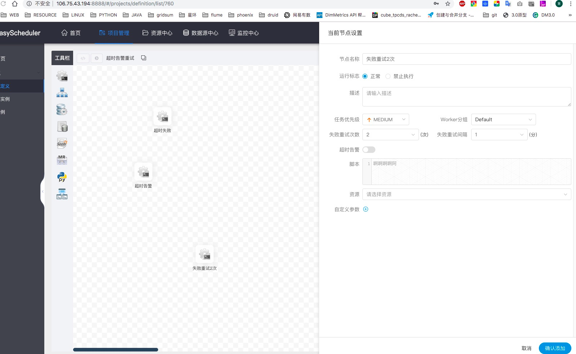Select the Spark task tool

[x=62, y=144]
